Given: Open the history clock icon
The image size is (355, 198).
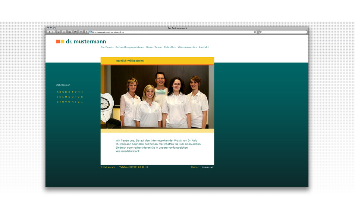Looking at the screenshot, I should [x=75, y=32].
